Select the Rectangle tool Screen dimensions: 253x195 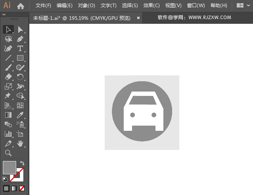pyautogui.click(x=20, y=58)
